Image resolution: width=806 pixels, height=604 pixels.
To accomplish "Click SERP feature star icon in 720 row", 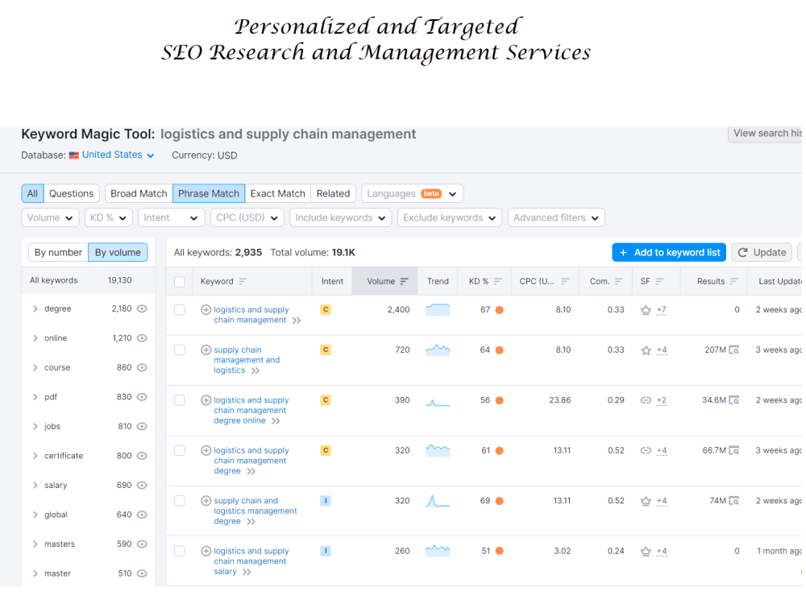I will 646,350.
